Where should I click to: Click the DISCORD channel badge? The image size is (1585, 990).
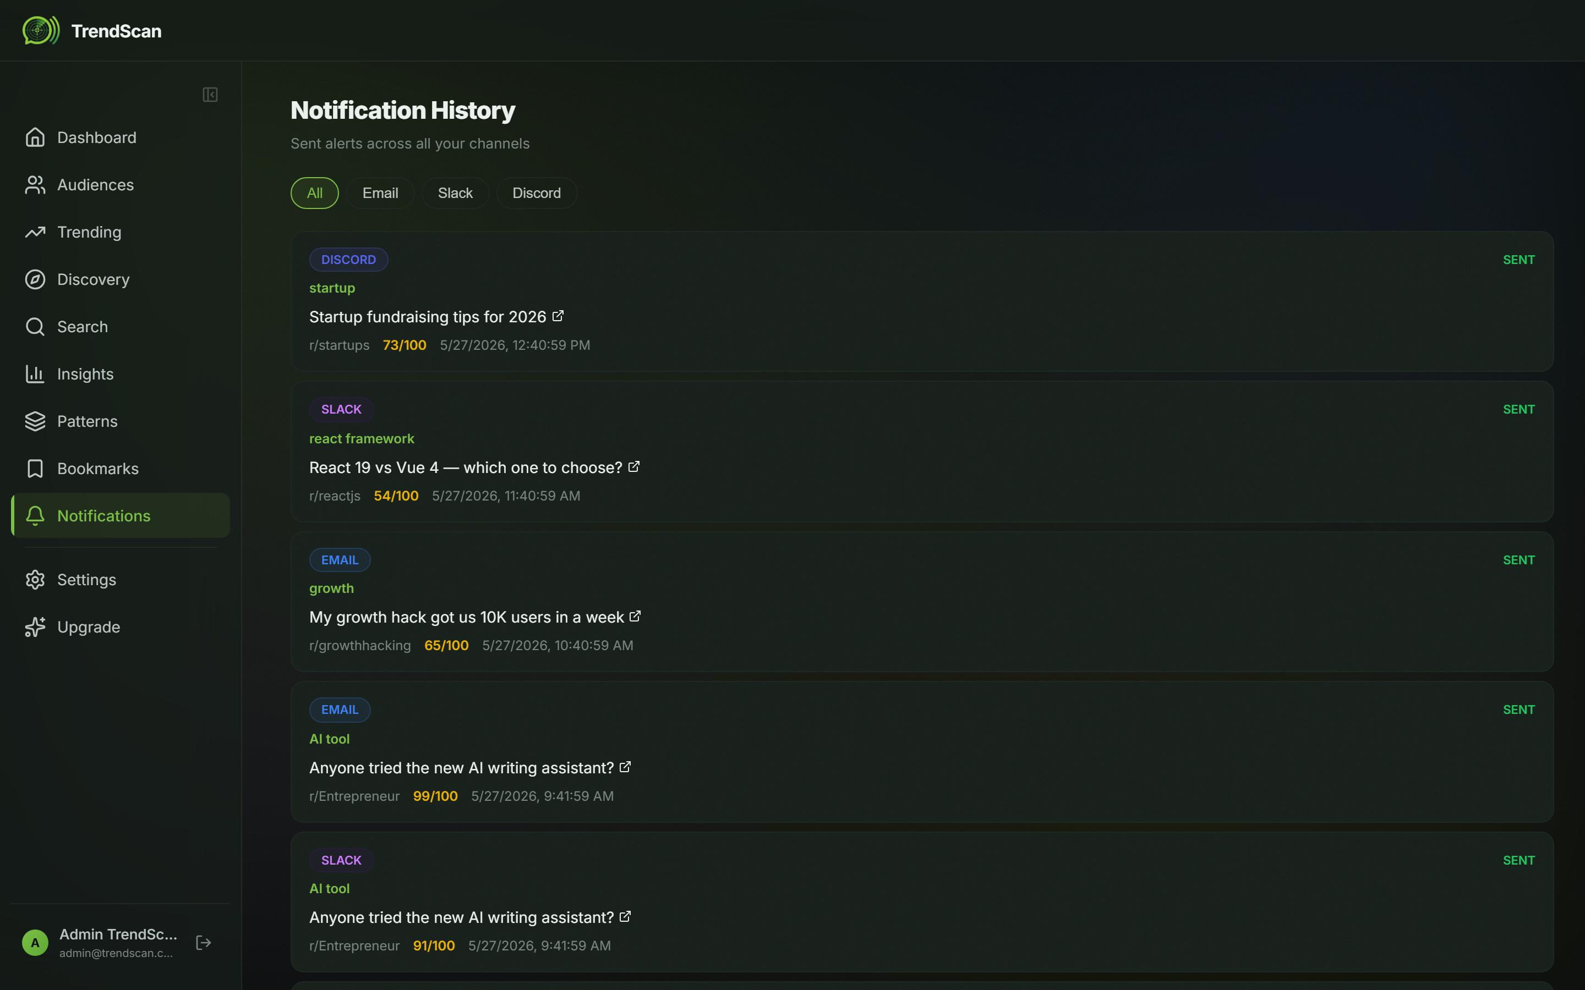tap(348, 259)
